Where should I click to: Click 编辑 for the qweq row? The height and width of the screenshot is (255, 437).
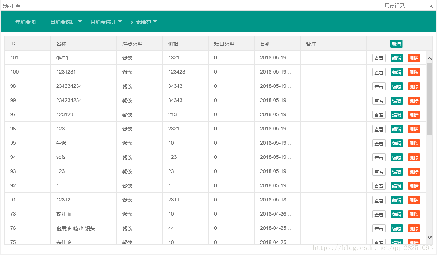coord(397,58)
